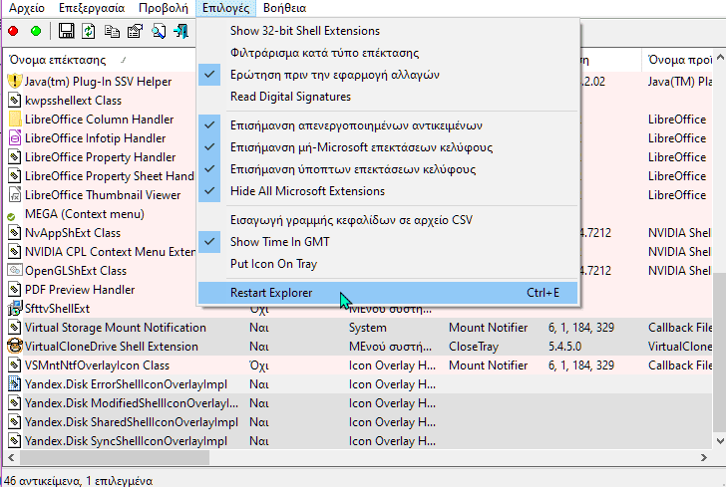The height and width of the screenshot is (487, 726).
Task: Click the horizontal scrollbar right arrow
Action: (704, 457)
